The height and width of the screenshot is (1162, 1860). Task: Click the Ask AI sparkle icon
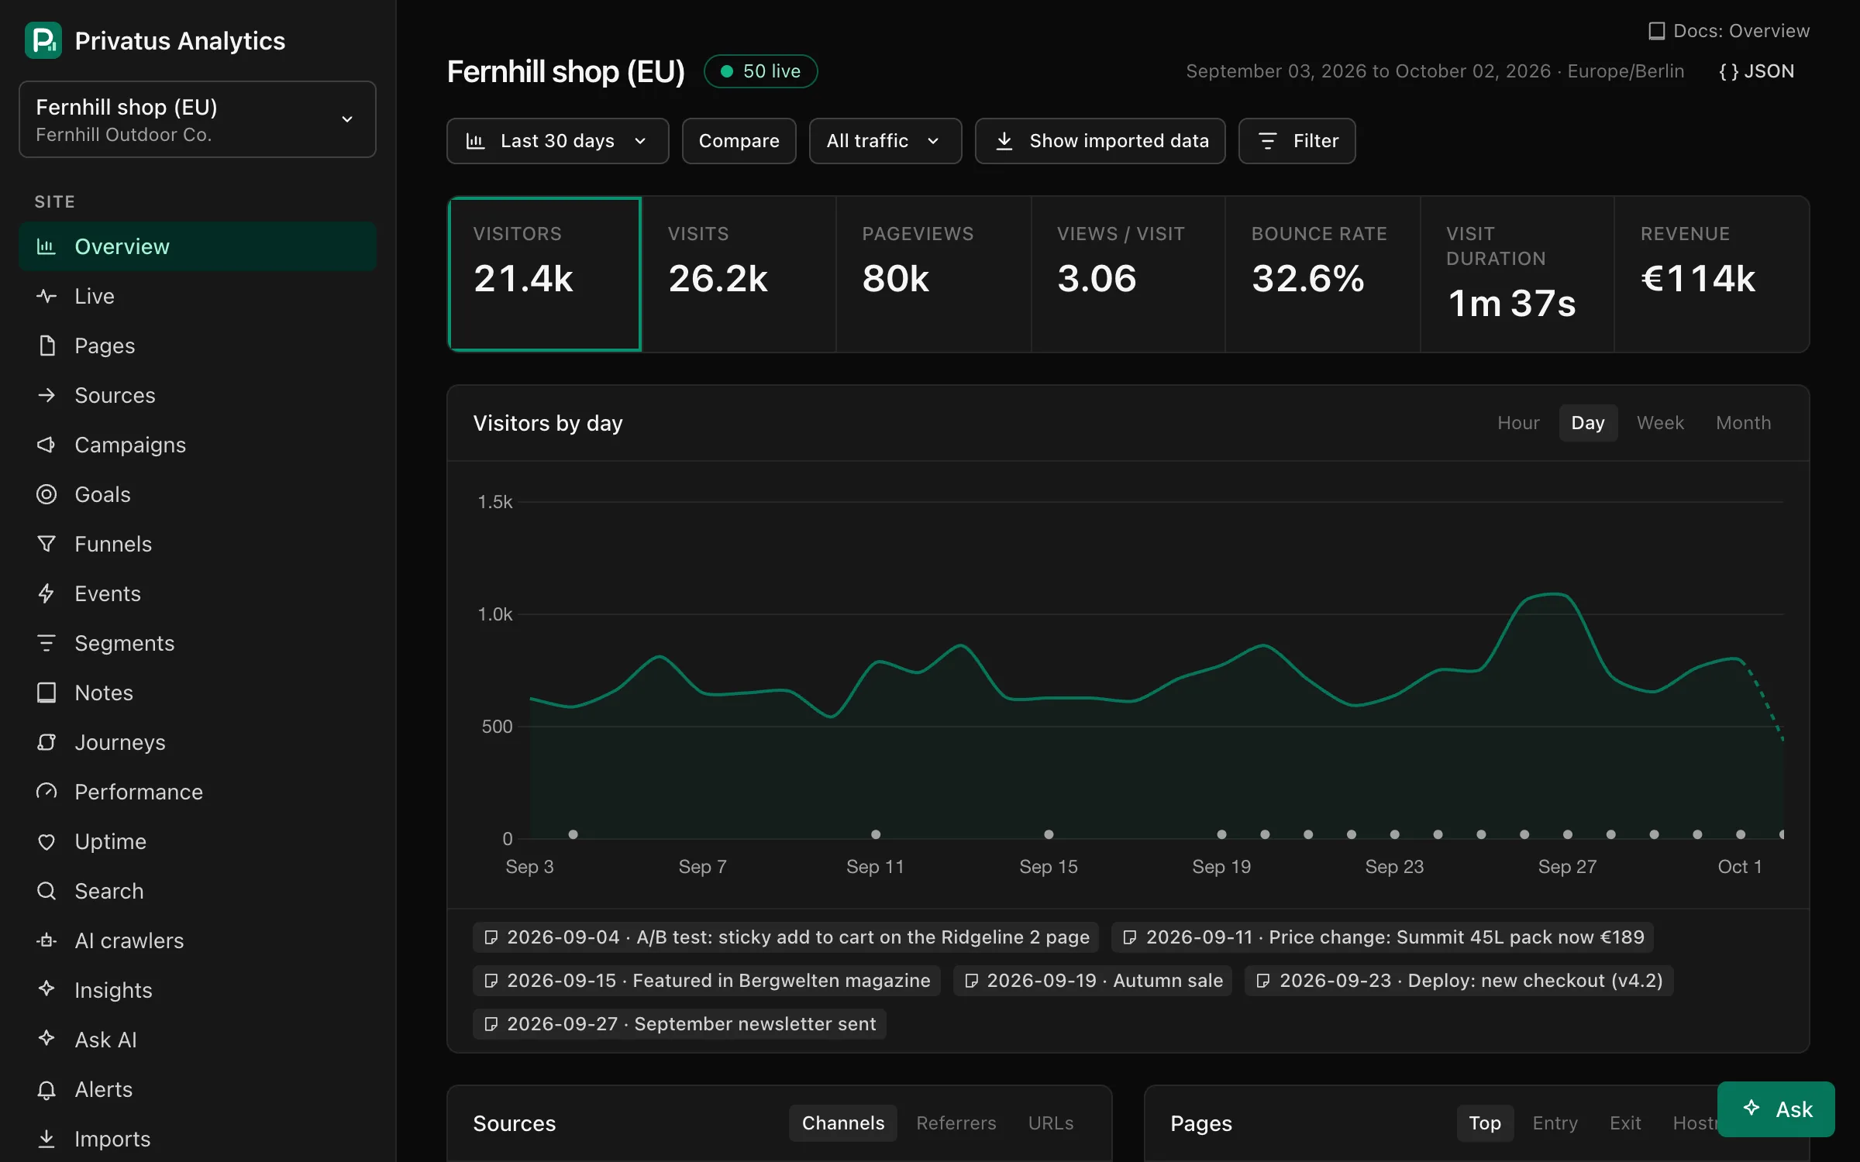[46, 1038]
